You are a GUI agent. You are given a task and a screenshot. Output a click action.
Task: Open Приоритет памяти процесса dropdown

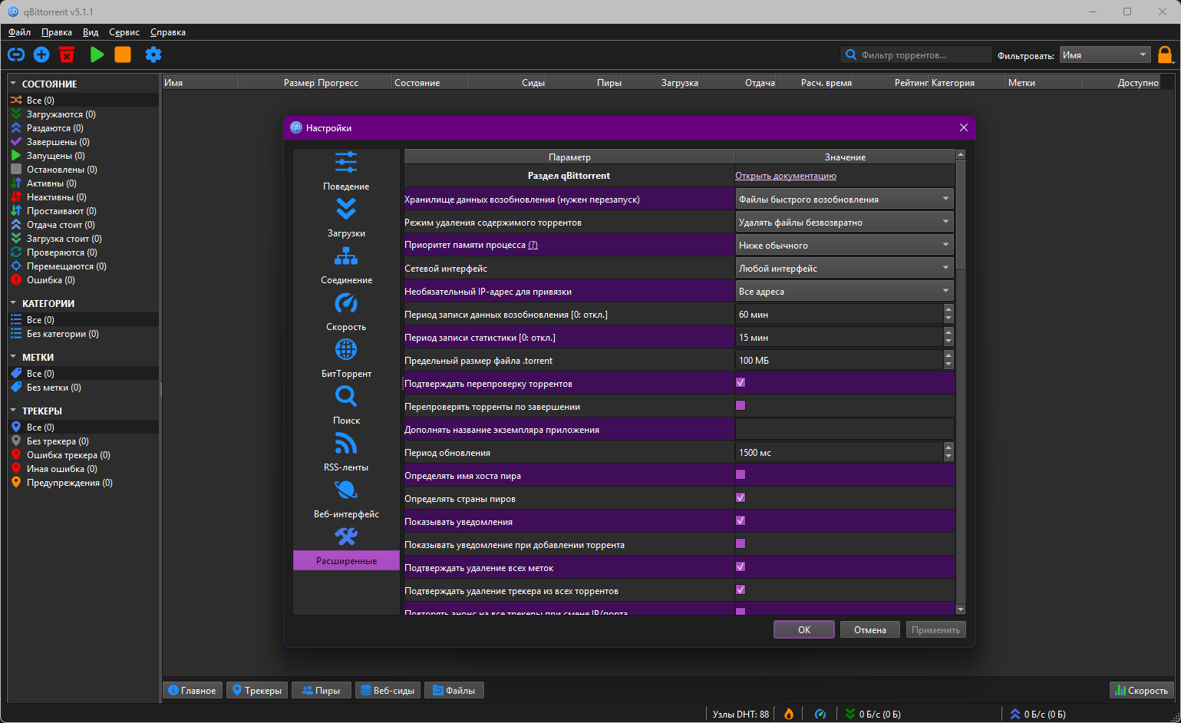point(844,245)
